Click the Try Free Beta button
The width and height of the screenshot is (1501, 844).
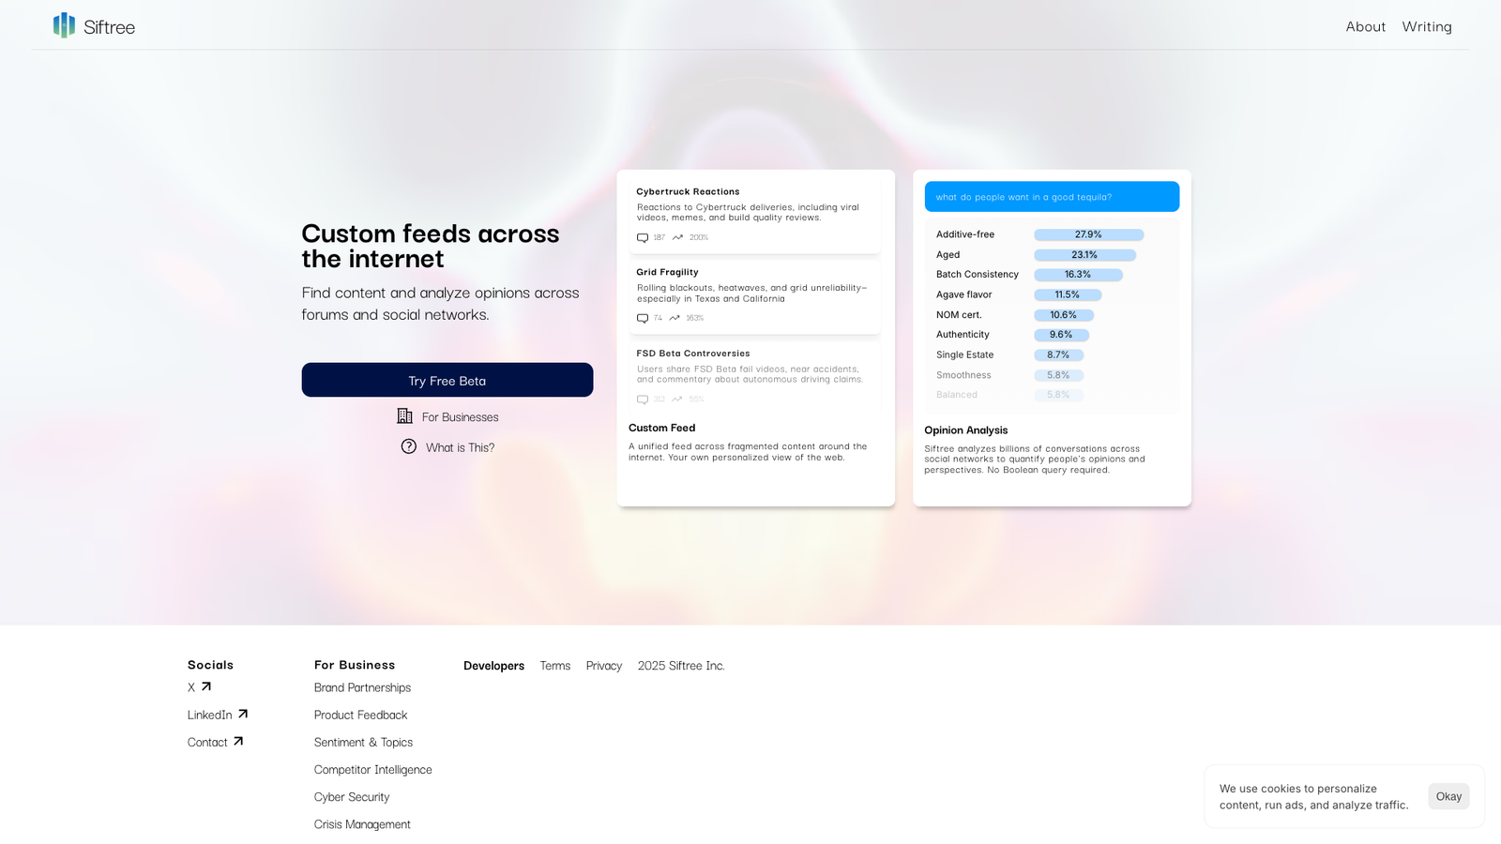point(447,380)
